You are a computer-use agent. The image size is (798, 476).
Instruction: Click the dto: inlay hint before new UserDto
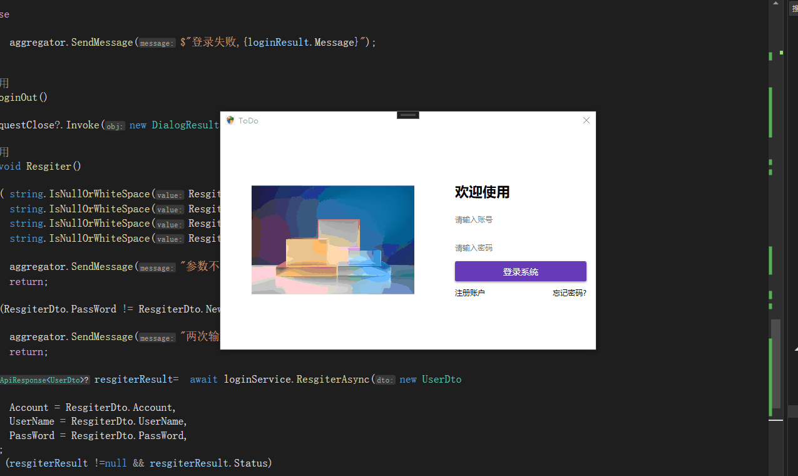tap(384, 380)
